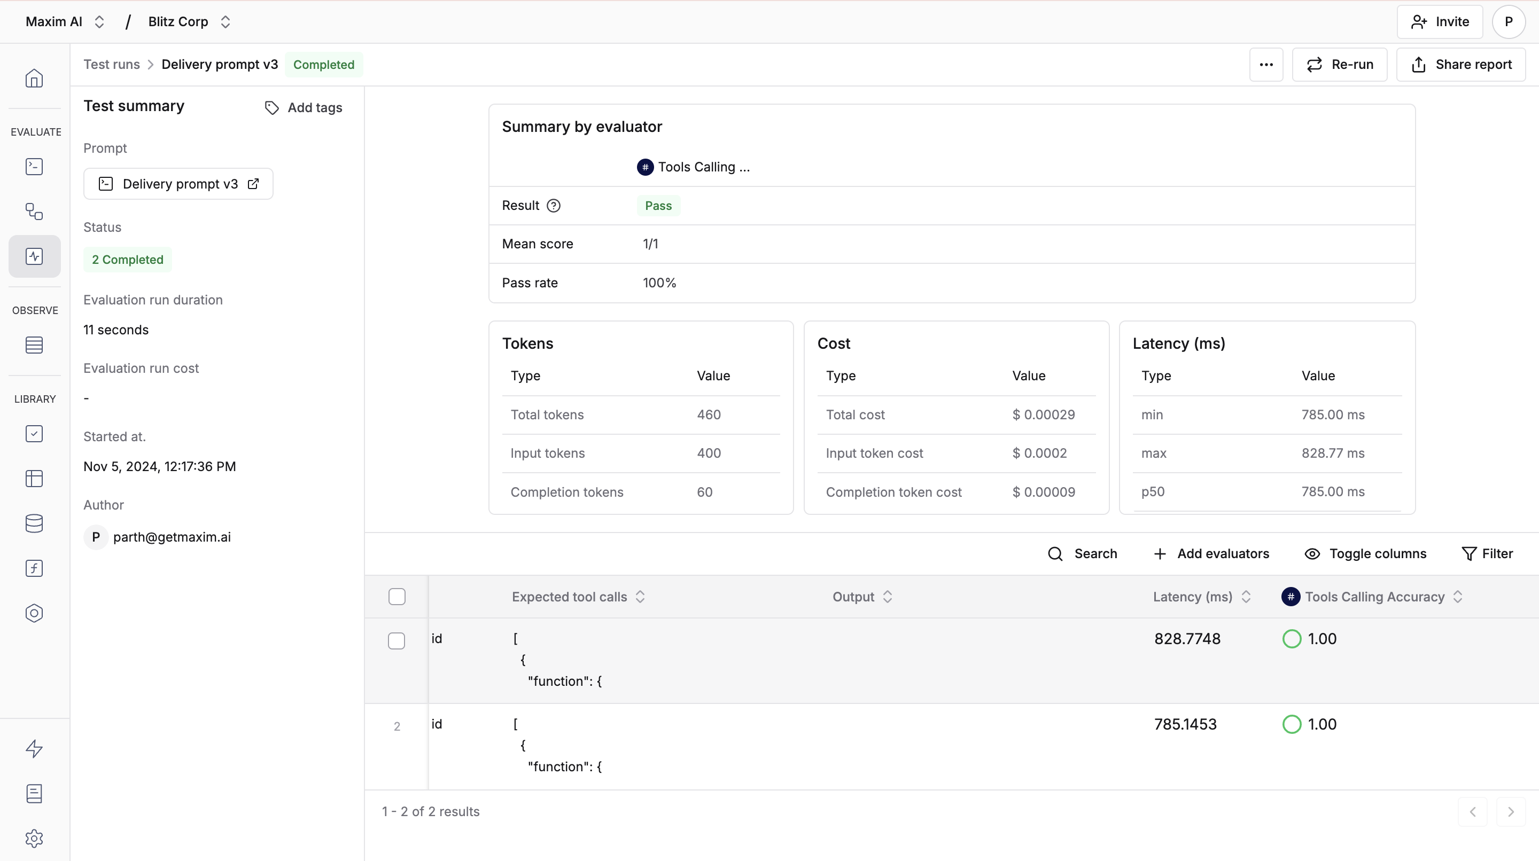Click Started at Nov 5, 2024 timestamp

(160, 466)
